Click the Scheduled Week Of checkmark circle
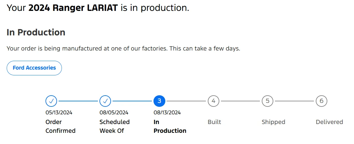 (105, 101)
